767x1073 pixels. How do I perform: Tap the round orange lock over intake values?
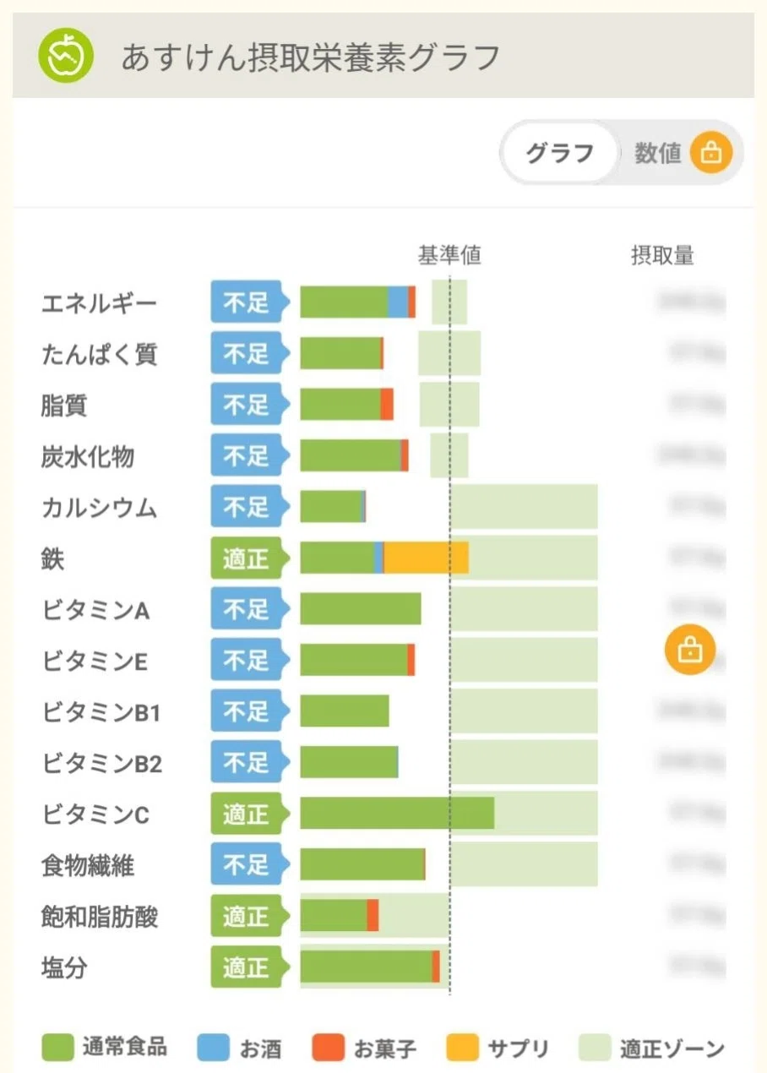pos(690,650)
